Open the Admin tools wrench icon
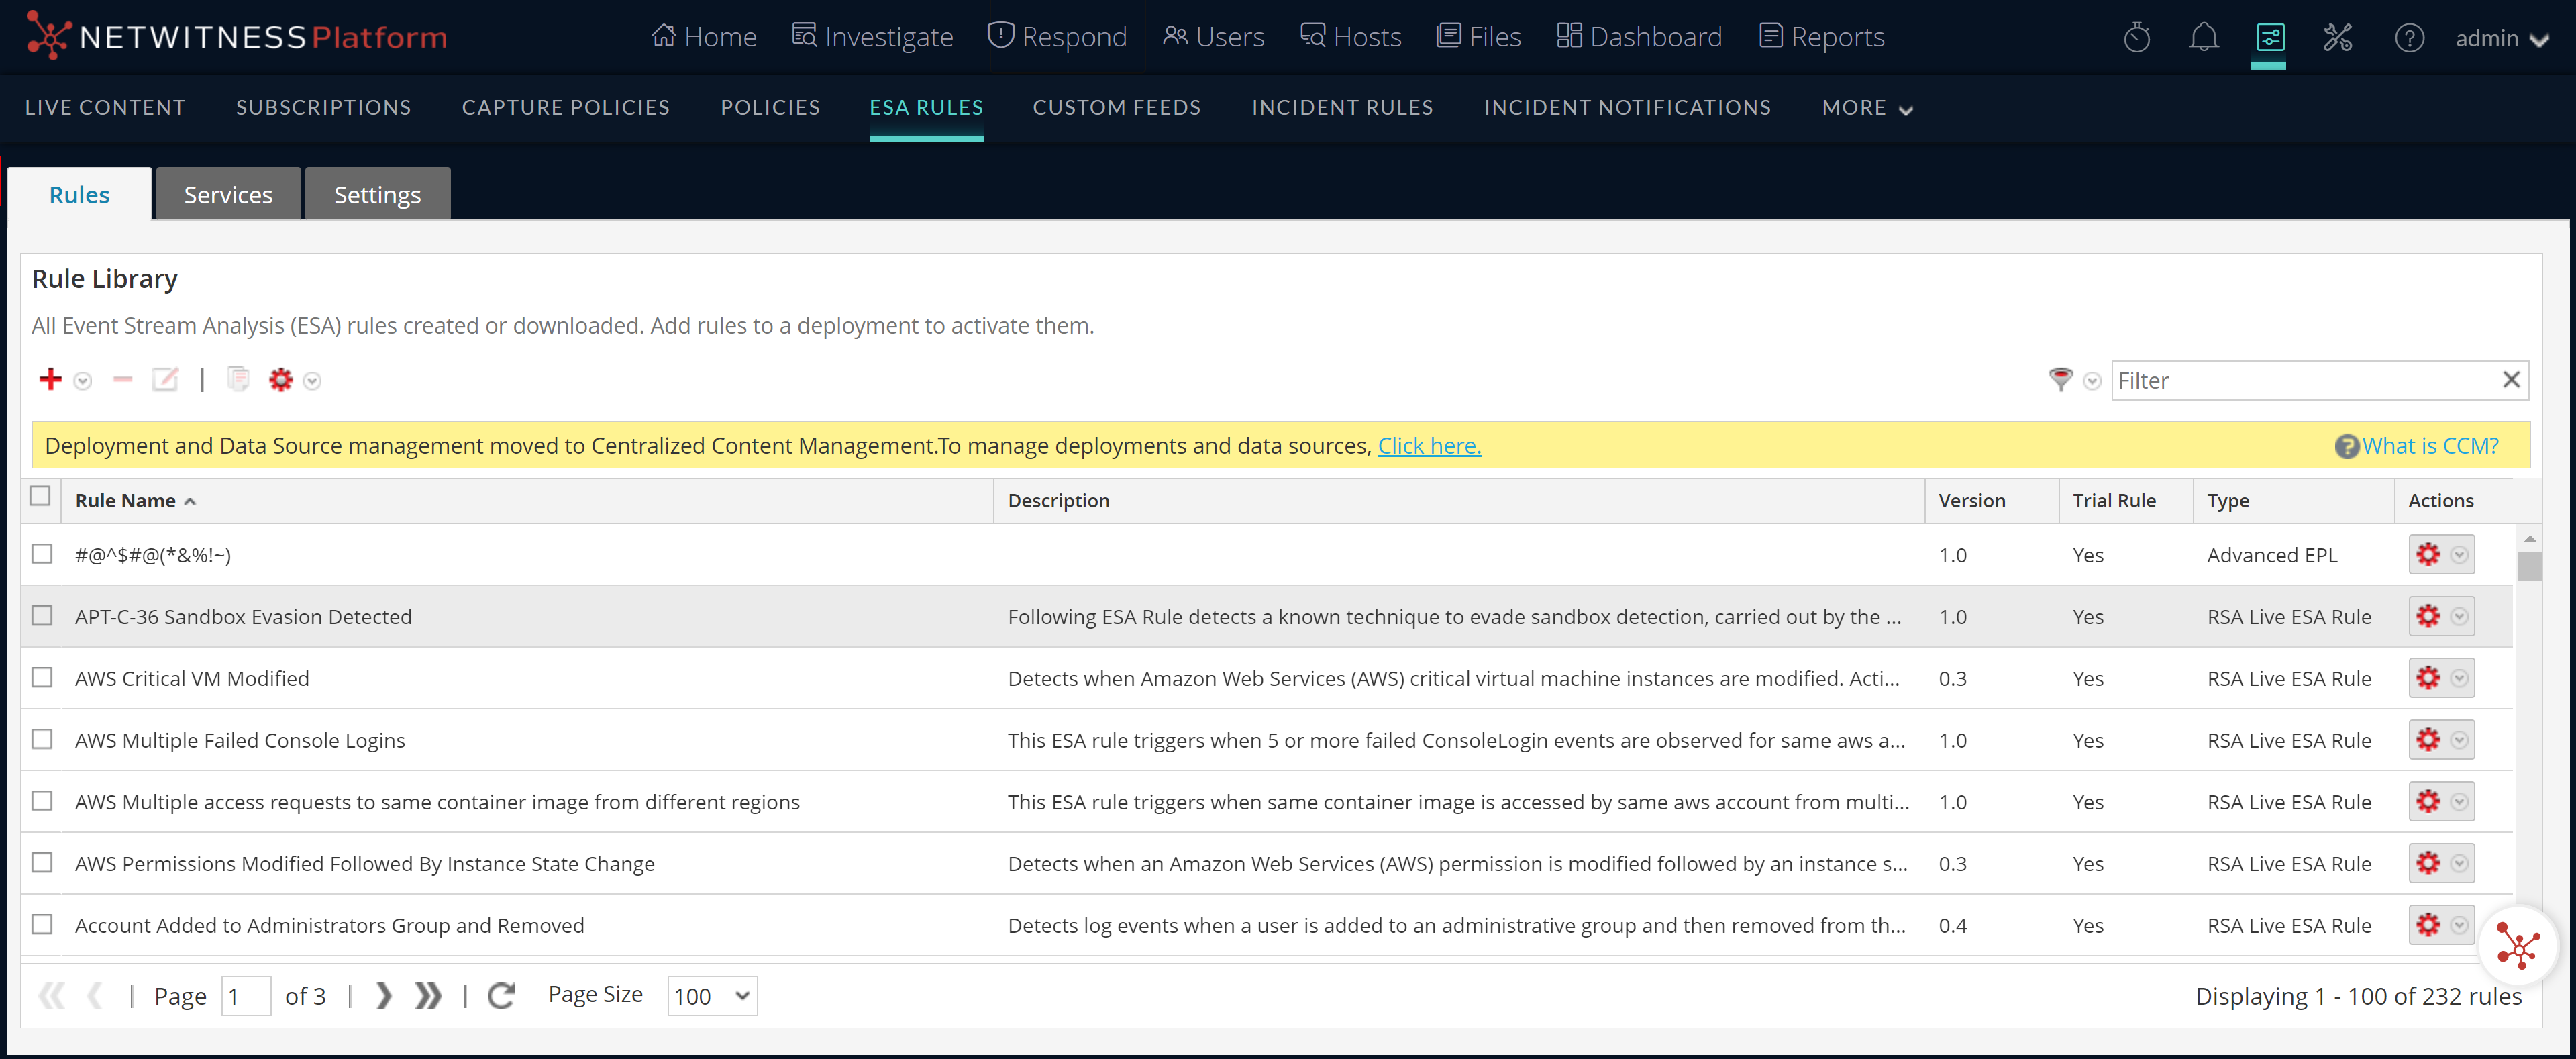This screenshot has width=2576, height=1059. tap(2338, 37)
